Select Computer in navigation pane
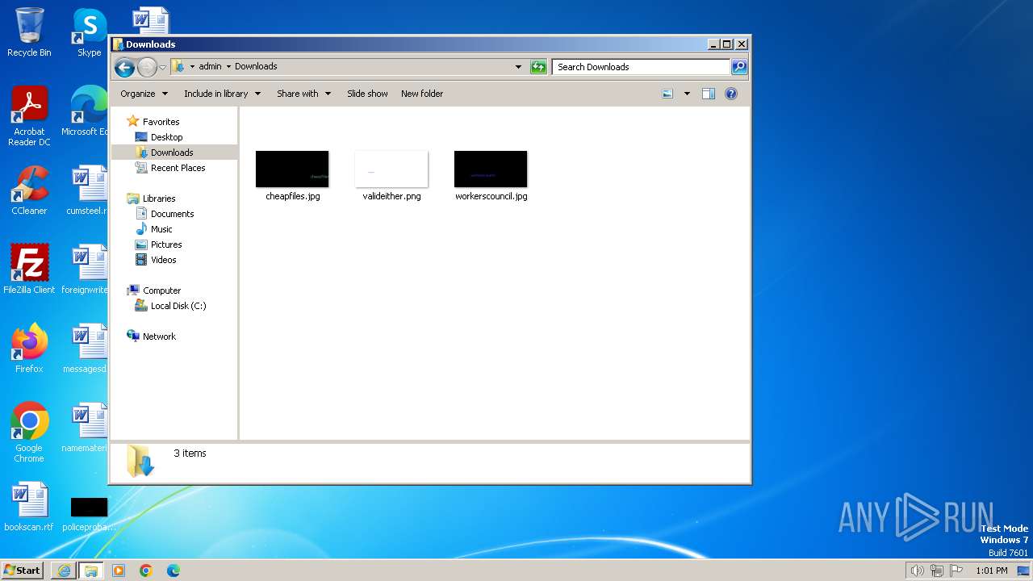This screenshot has width=1033, height=581. pyautogui.click(x=161, y=290)
